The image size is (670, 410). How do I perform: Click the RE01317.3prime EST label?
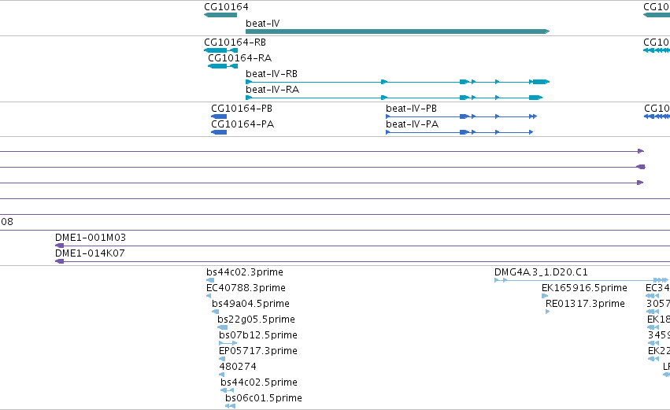click(586, 304)
